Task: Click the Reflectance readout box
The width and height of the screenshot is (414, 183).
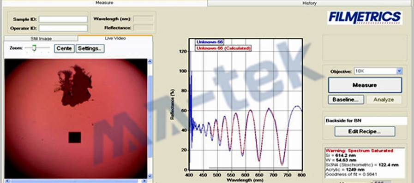Action: coord(143,28)
